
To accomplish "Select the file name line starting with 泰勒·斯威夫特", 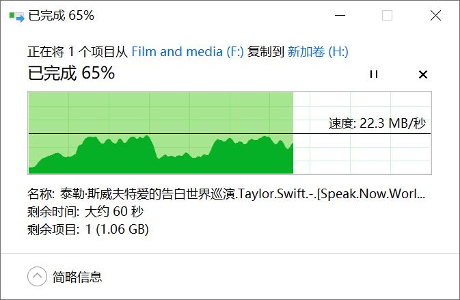I will click(x=226, y=193).
